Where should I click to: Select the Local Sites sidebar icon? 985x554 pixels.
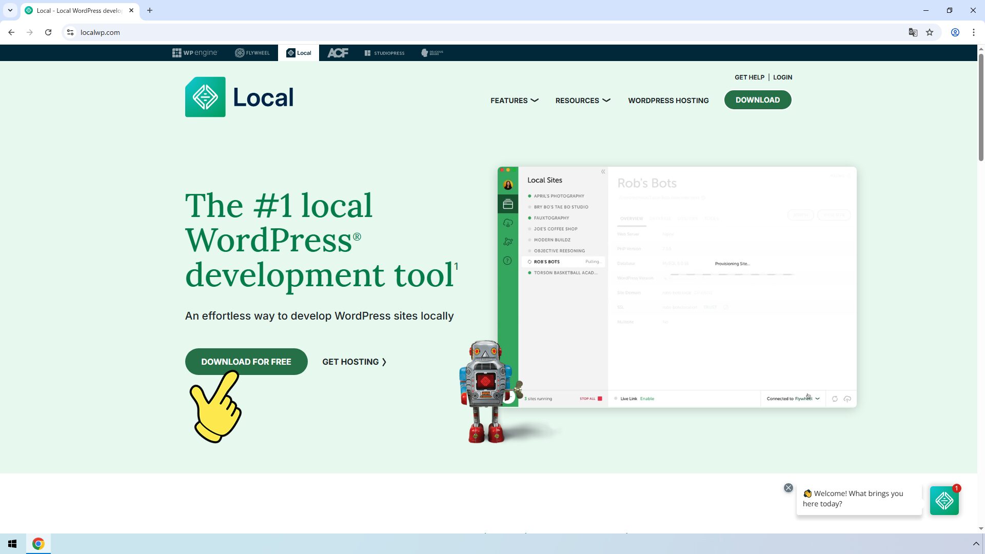point(508,204)
